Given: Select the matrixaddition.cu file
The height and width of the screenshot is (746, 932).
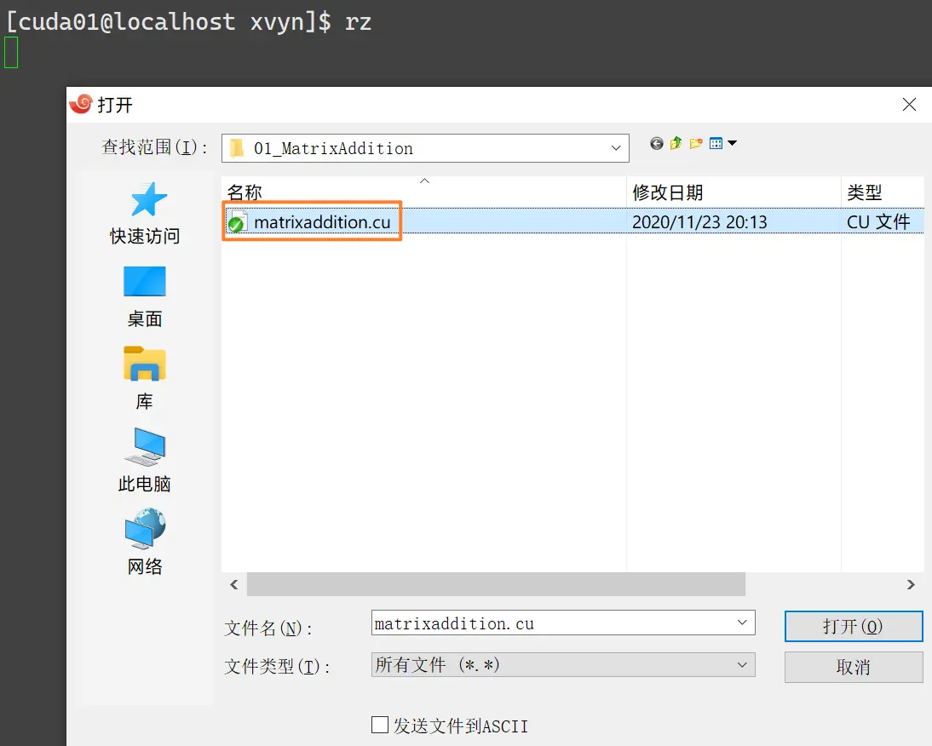Looking at the screenshot, I should pyautogui.click(x=322, y=222).
